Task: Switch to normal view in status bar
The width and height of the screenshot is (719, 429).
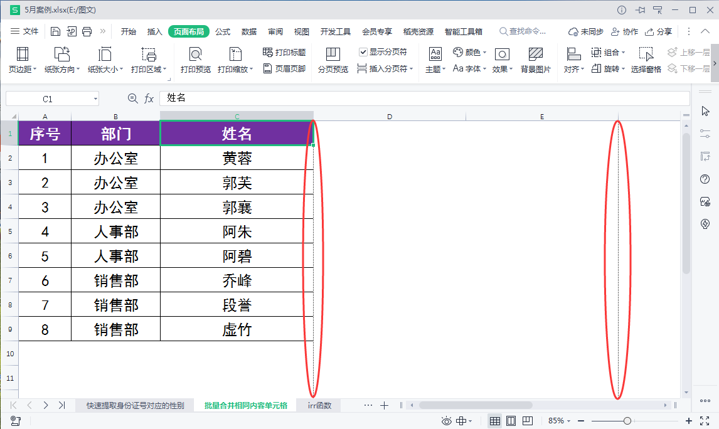Action: (494, 421)
